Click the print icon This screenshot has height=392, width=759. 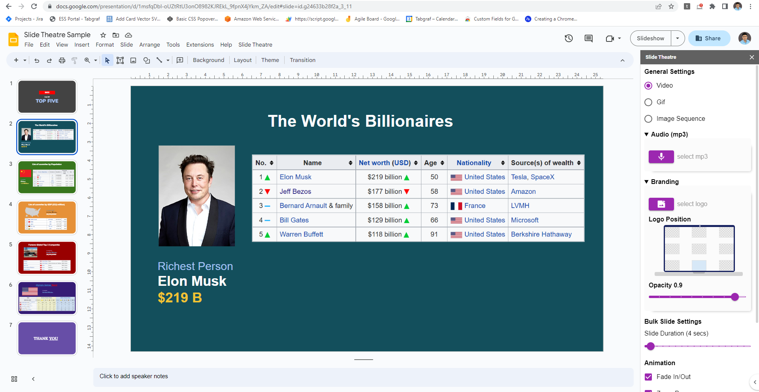(x=62, y=60)
